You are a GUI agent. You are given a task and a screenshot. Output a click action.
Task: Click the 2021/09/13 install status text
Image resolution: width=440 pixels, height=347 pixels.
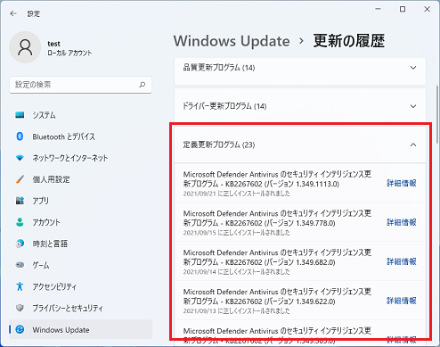[236, 311]
